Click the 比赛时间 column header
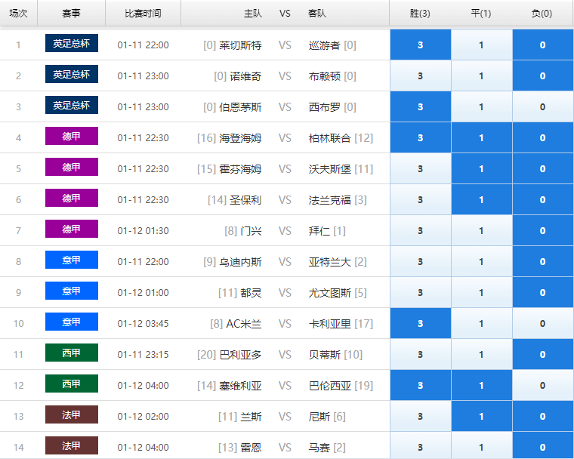The width and height of the screenshot is (574, 459). tap(143, 13)
